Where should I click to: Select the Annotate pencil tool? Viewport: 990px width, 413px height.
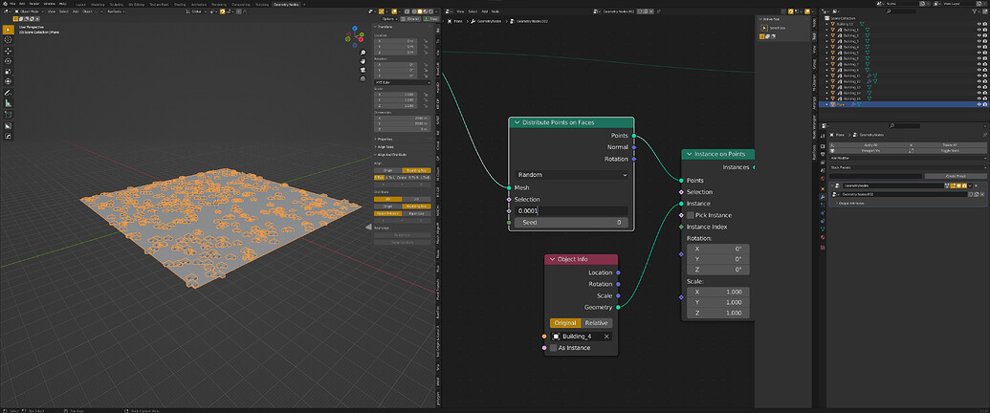9,93
